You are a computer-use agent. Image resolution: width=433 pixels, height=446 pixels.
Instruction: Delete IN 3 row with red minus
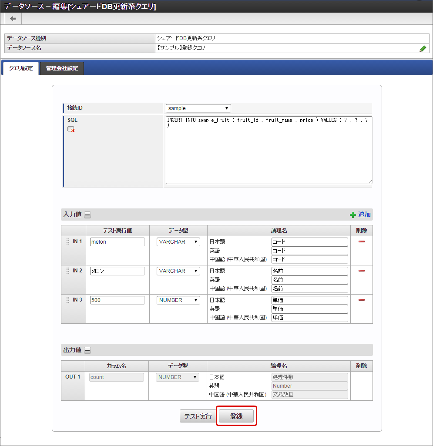[362, 300]
